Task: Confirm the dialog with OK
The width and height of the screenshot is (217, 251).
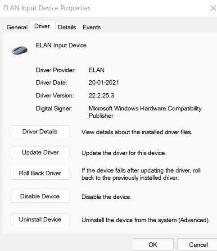Action: [153, 245]
